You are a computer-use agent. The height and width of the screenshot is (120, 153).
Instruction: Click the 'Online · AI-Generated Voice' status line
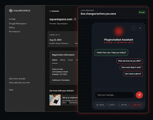(119, 43)
